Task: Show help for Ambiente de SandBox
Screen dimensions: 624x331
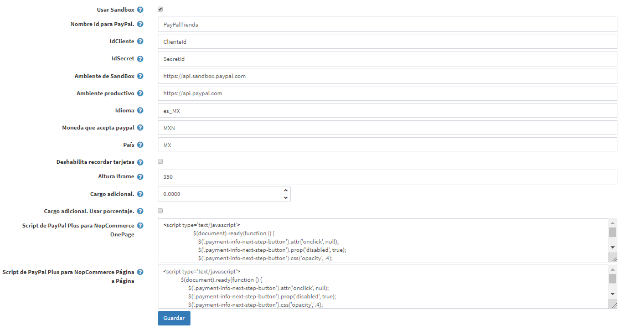Action: click(140, 76)
